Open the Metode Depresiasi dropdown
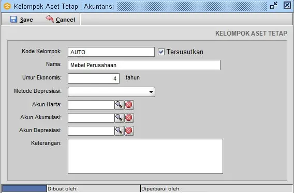The height and width of the screenshot is (193, 294). point(111,92)
